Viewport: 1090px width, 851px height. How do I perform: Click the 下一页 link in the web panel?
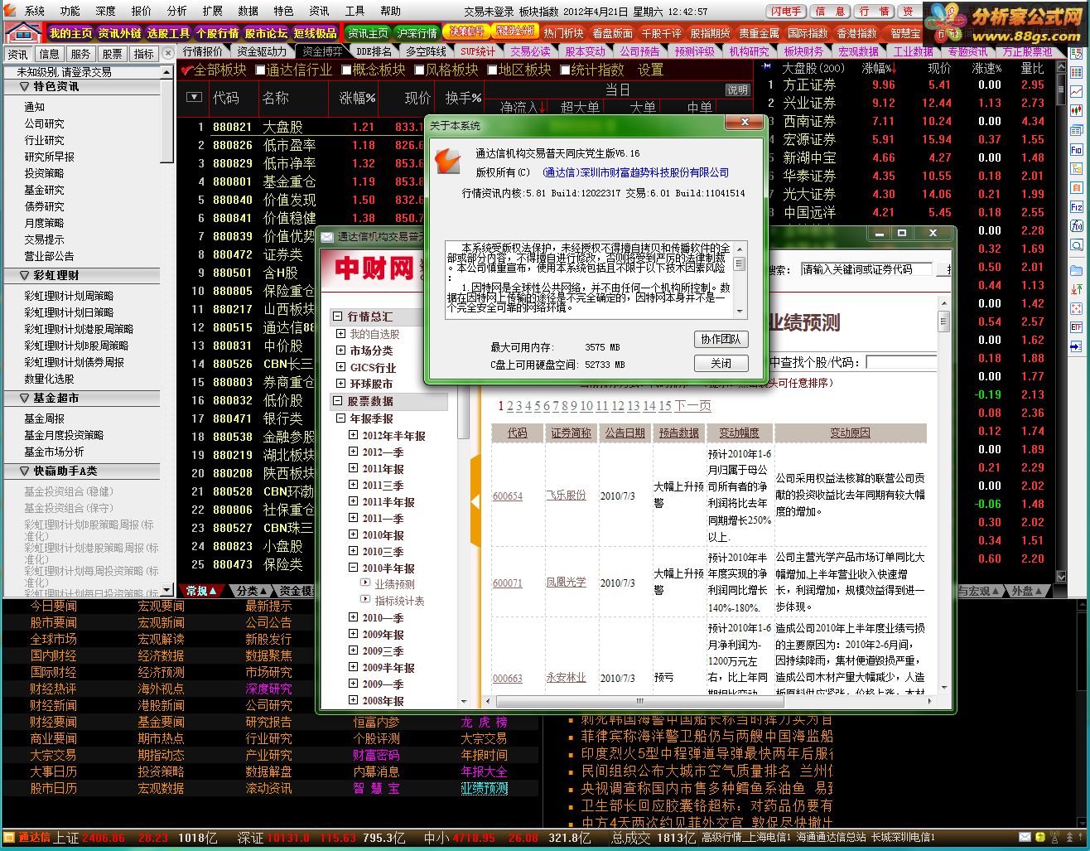pos(692,405)
